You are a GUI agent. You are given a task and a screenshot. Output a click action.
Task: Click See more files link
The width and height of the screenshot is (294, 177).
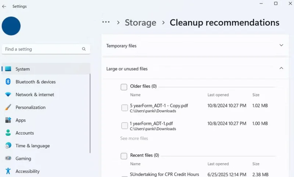click(x=134, y=138)
